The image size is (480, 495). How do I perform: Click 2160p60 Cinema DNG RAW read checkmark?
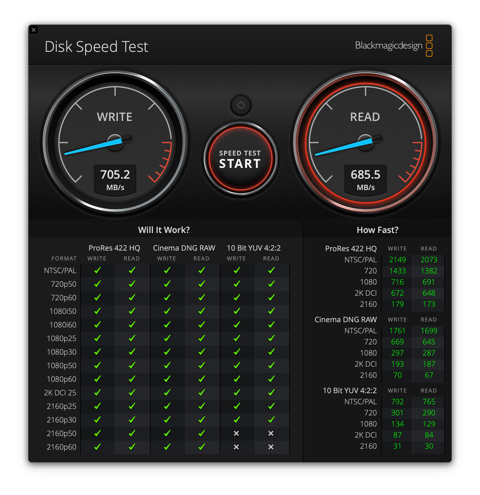(x=202, y=447)
